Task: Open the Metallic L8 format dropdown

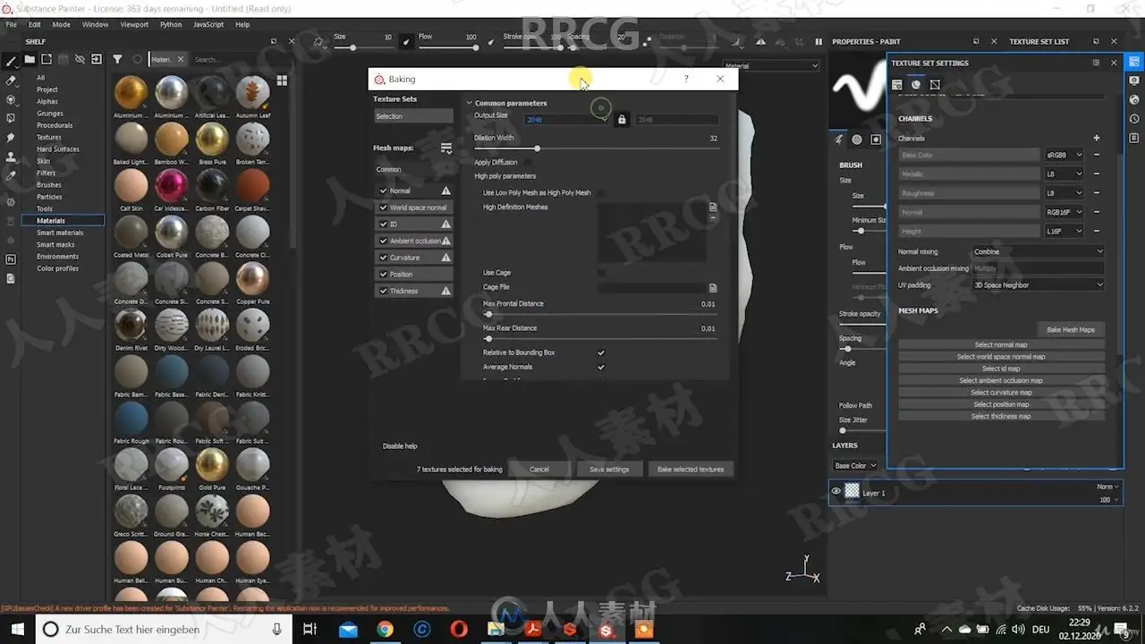Action: click(1064, 174)
